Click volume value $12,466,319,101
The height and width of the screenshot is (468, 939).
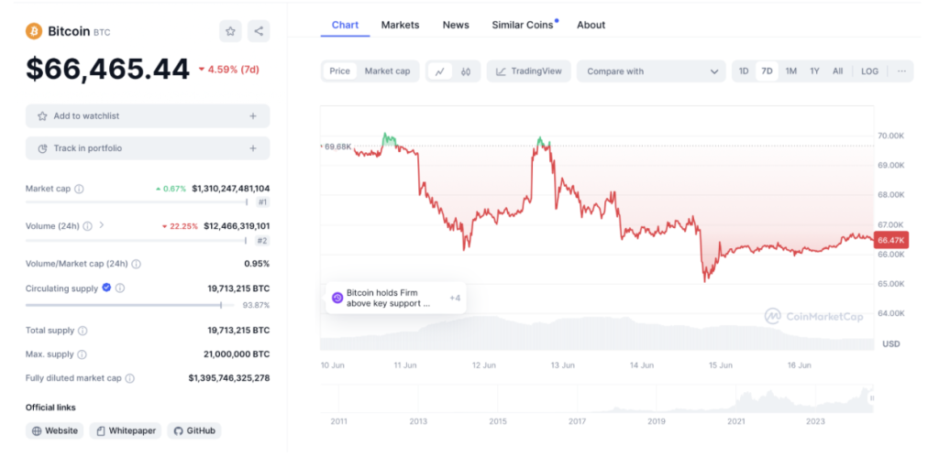(x=237, y=226)
